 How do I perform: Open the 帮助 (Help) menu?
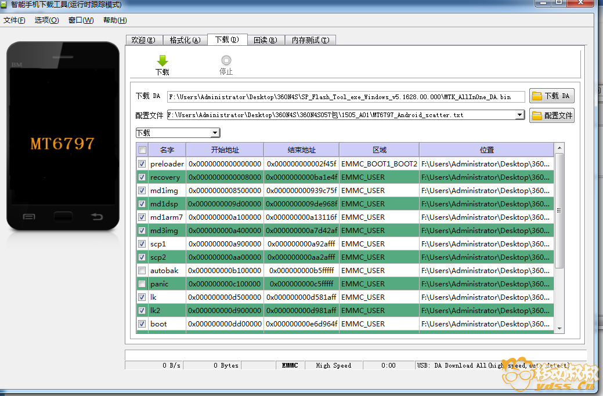(115, 20)
